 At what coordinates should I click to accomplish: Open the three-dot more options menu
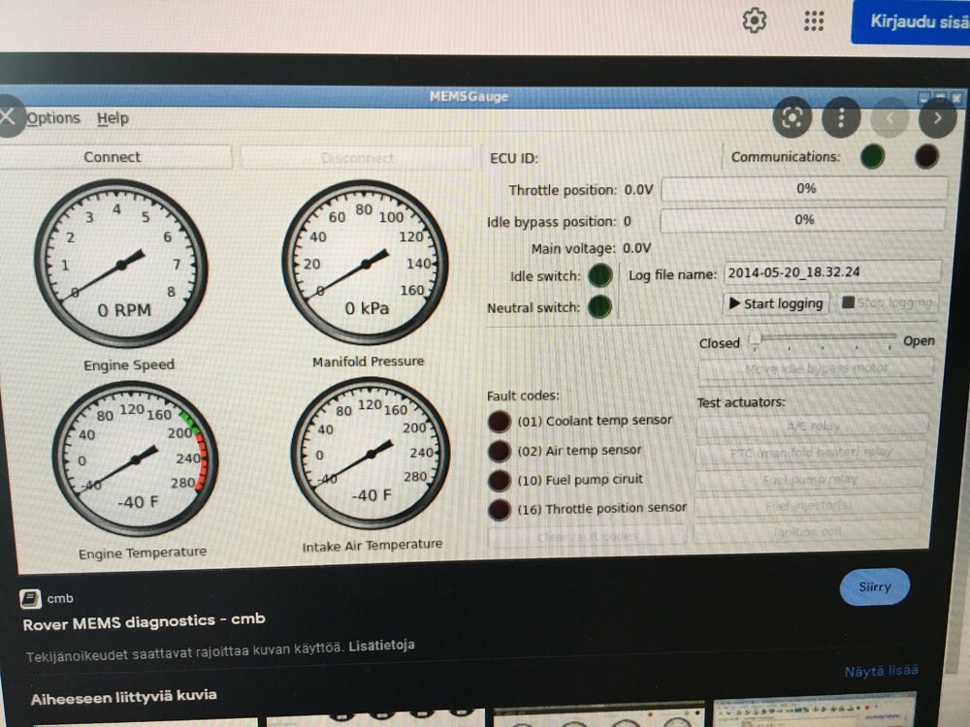[x=841, y=118]
